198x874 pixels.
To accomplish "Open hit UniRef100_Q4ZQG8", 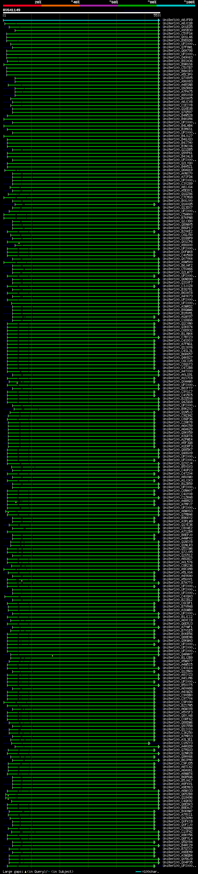I will click(177, 402).
